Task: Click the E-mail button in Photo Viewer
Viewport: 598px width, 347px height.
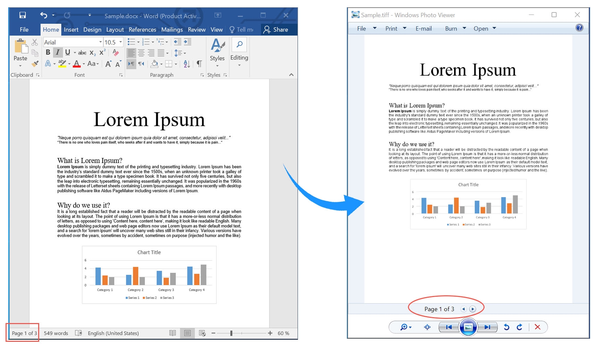Action: click(x=424, y=28)
